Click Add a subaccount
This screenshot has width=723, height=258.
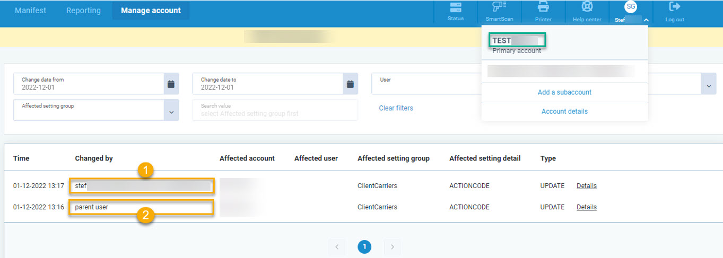(x=564, y=92)
